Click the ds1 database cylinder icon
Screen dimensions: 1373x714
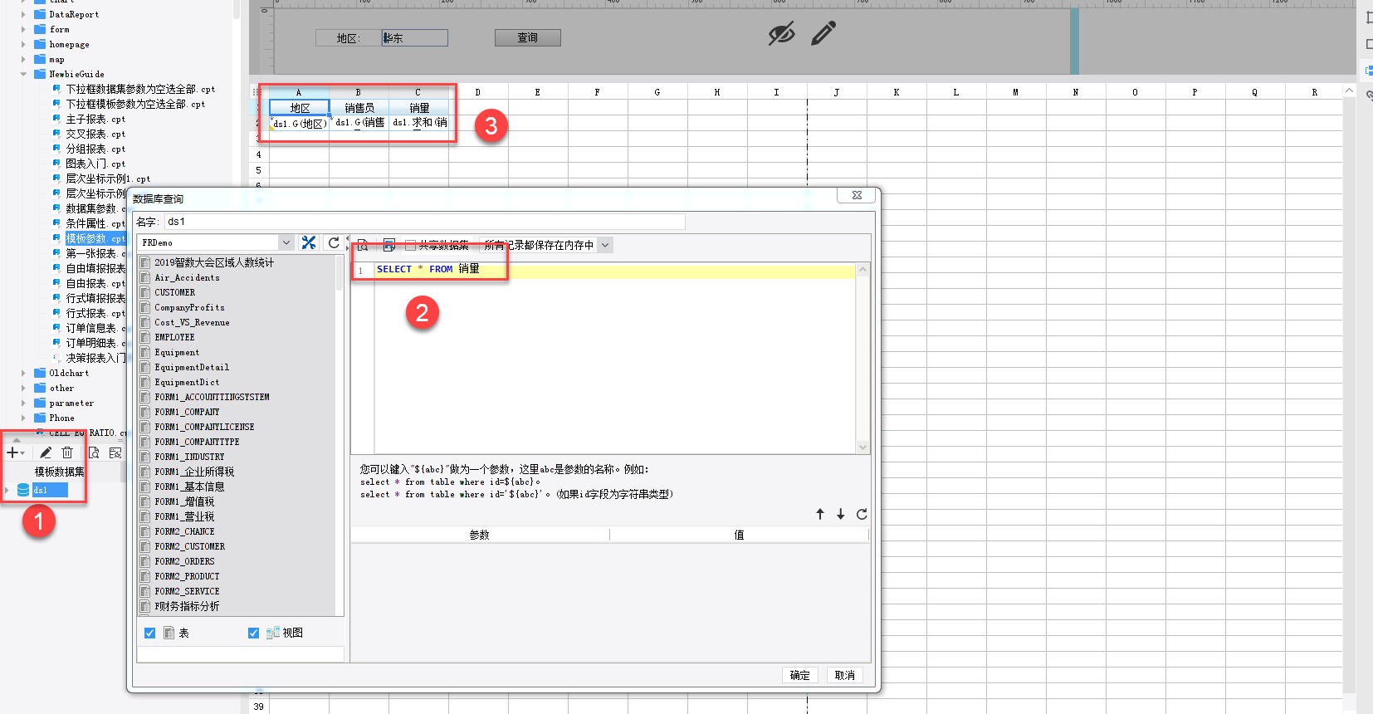click(x=23, y=490)
